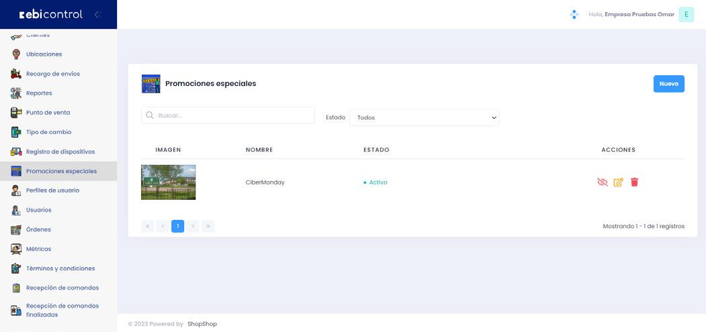The height and width of the screenshot is (332, 706).
Task: Click the Ubicaciones sidebar icon
Action: [x=16, y=54]
